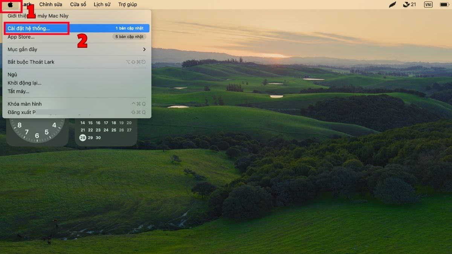Image resolution: width=452 pixels, height=254 pixels.
Task: Select Tắt máy... to shut down
Action: [76, 91]
